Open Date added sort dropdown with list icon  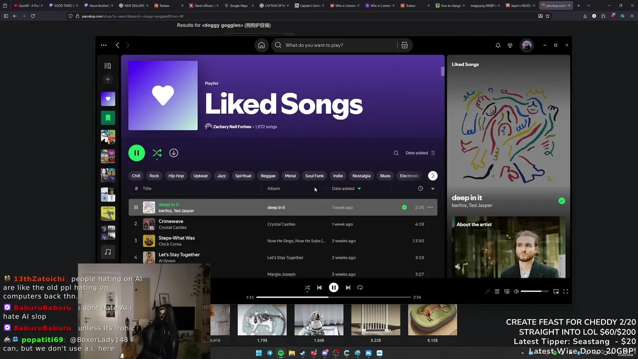pos(420,153)
